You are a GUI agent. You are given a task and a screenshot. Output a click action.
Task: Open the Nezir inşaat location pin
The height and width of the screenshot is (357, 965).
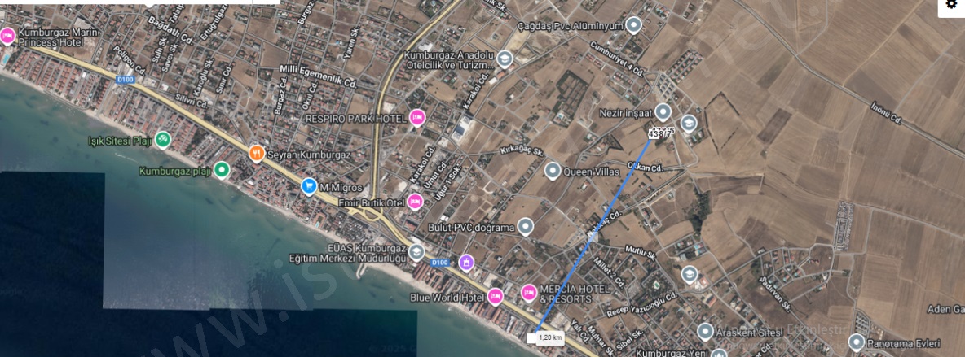click(x=663, y=112)
